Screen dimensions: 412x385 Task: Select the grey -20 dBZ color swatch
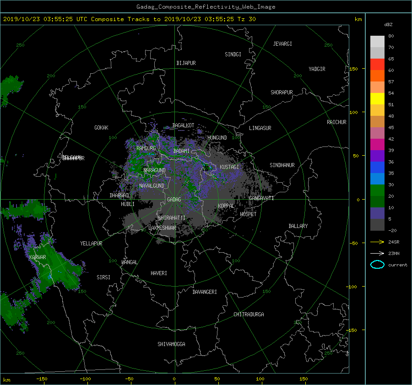click(377, 225)
